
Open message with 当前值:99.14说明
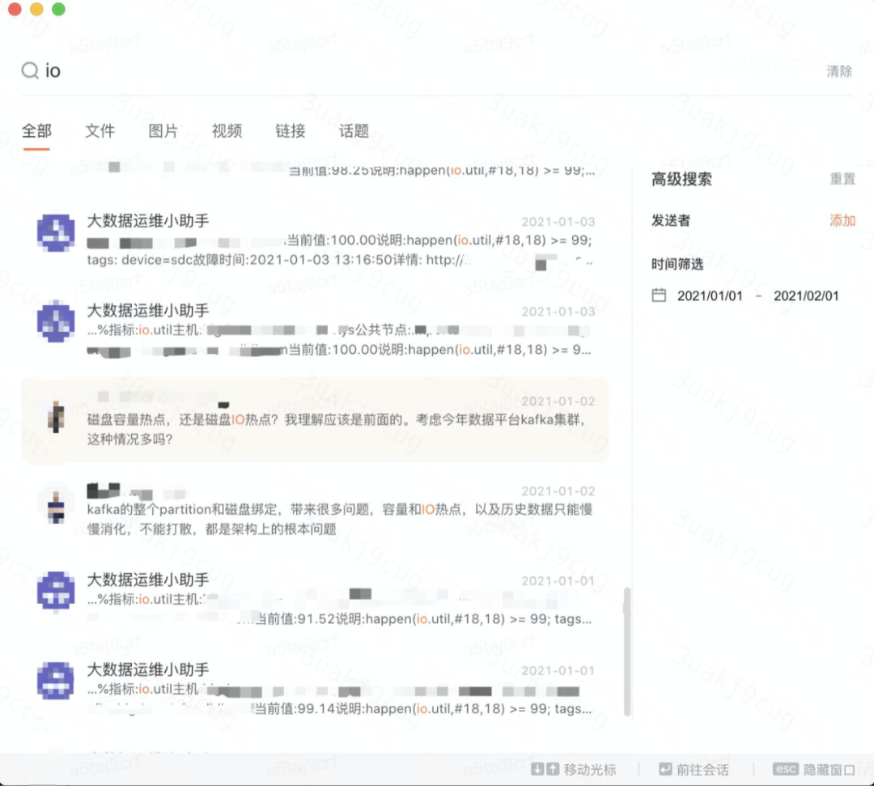pos(315,690)
